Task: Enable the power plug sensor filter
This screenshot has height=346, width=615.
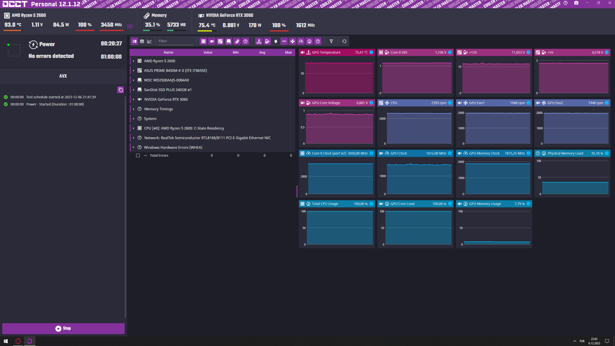Action: 276,41
